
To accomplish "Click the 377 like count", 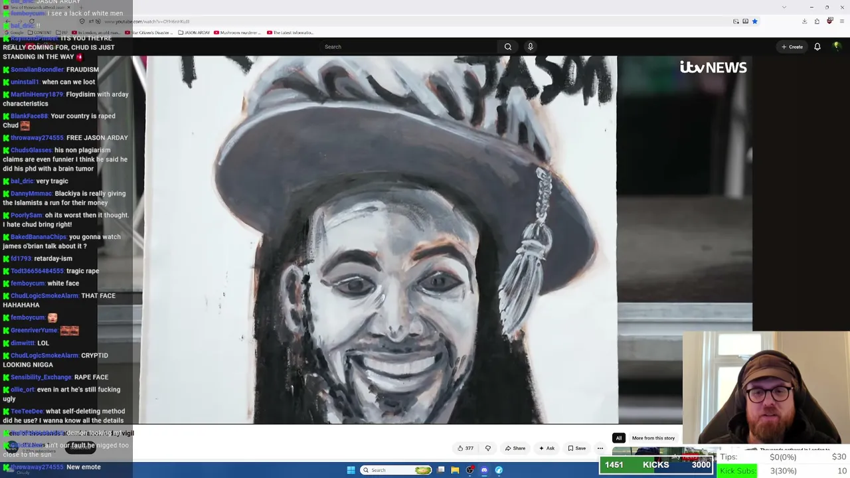I will click(469, 448).
